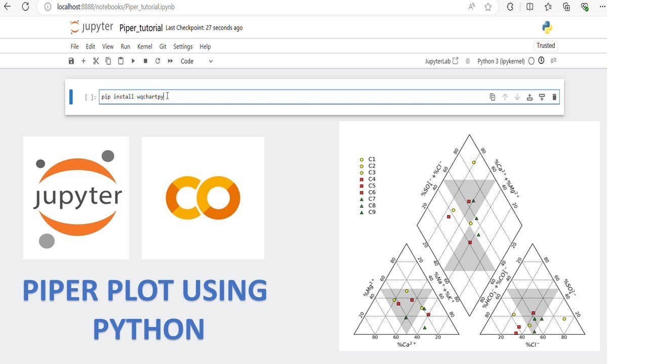The width and height of the screenshot is (648, 364).
Task: Open the browser essentials heart icon
Action: click(x=585, y=7)
